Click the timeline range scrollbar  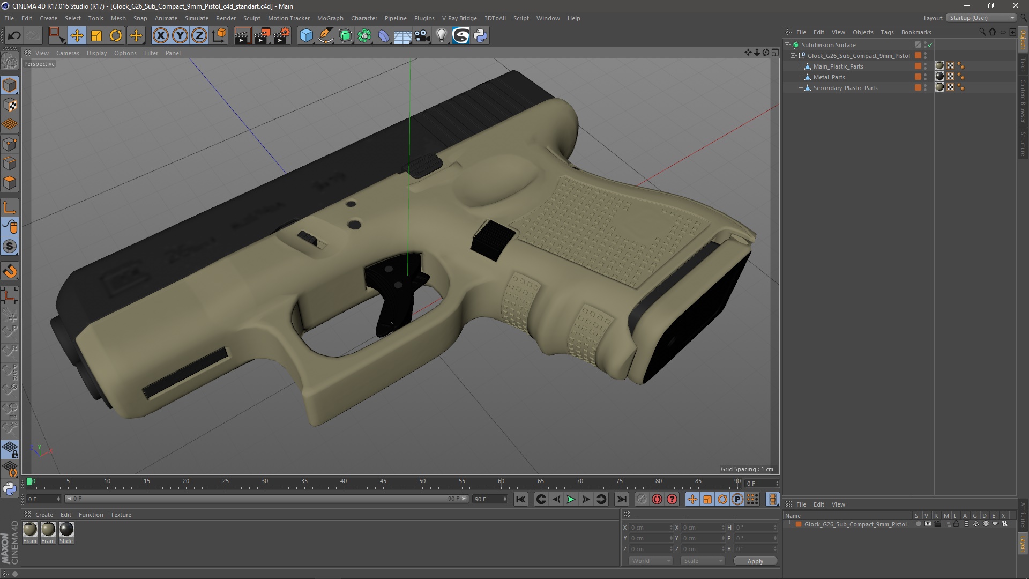coord(267,499)
